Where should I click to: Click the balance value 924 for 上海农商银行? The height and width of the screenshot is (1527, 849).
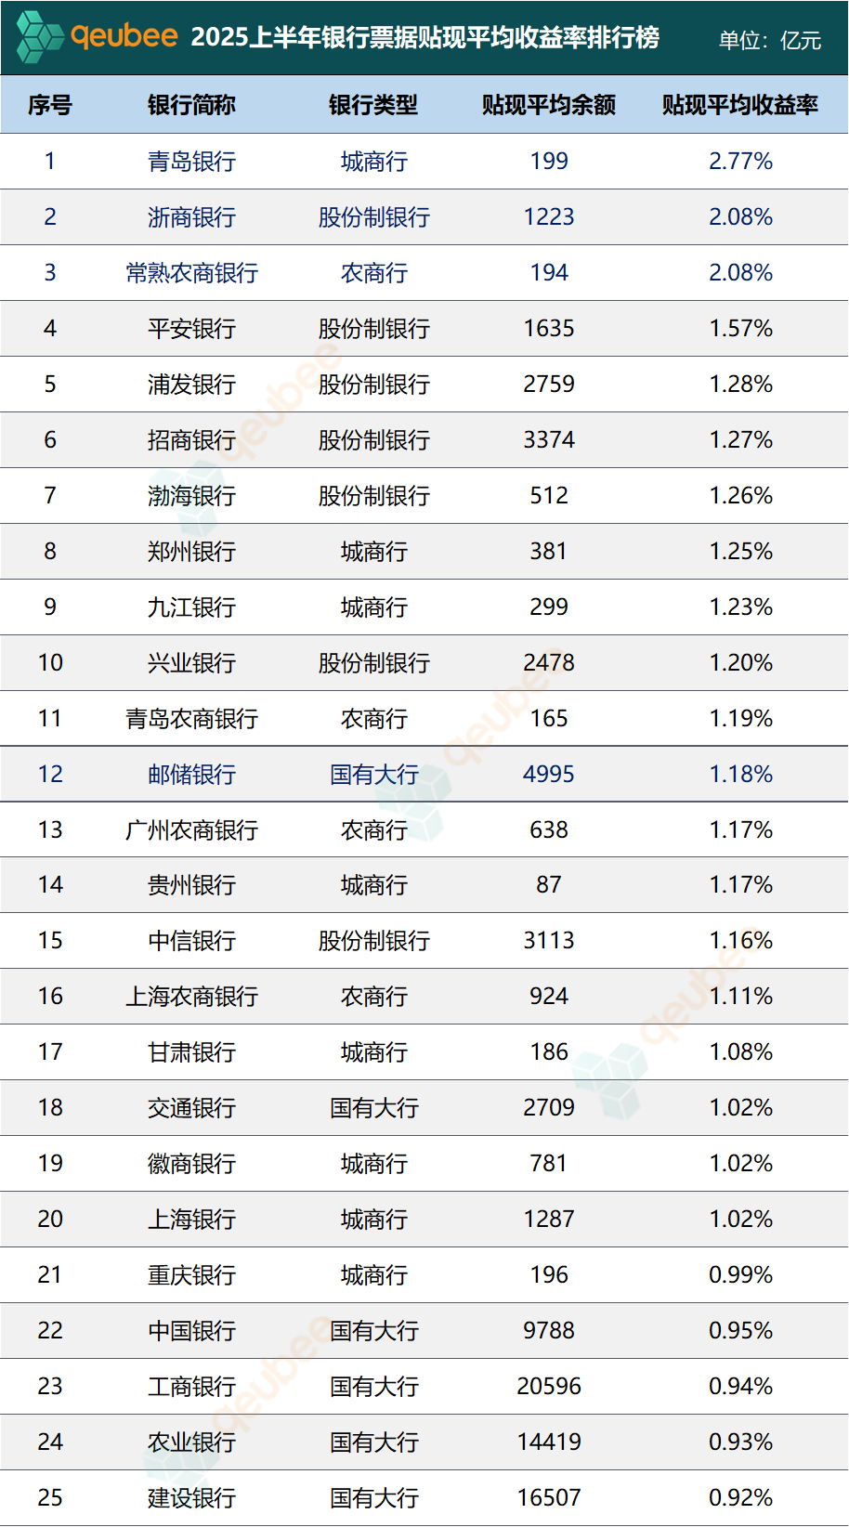pyautogui.click(x=549, y=997)
